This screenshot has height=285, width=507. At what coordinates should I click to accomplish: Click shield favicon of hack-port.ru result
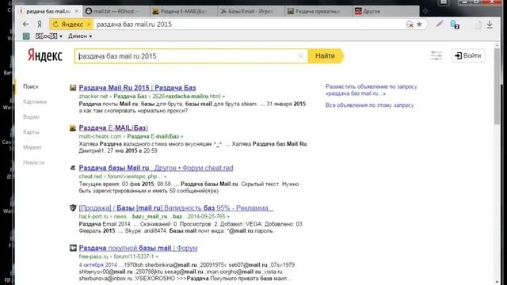tap(73, 207)
